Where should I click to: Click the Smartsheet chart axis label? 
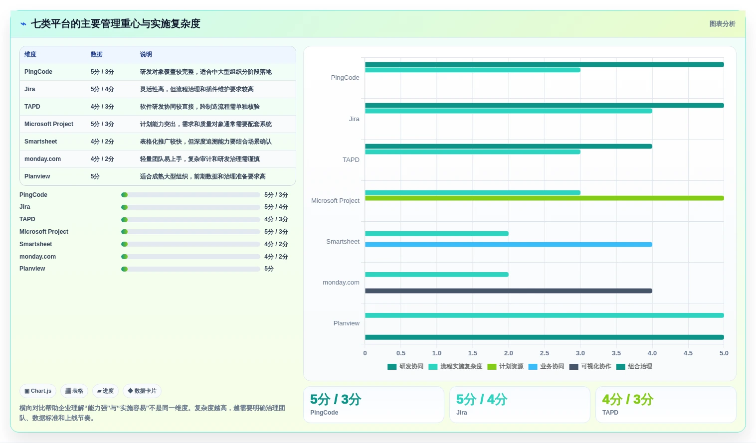click(343, 242)
